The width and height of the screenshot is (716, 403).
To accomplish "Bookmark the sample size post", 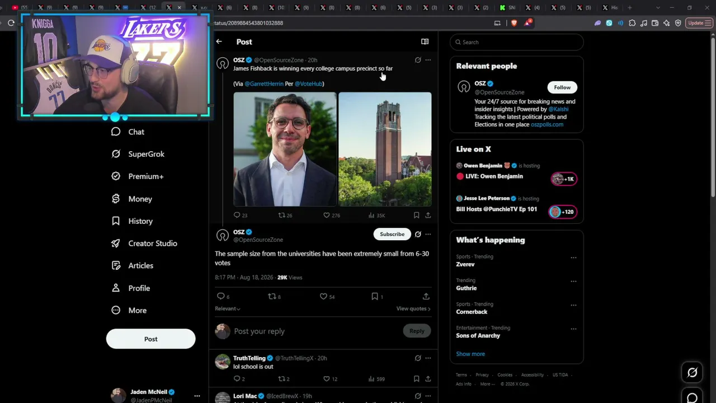I will [x=375, y=296].
